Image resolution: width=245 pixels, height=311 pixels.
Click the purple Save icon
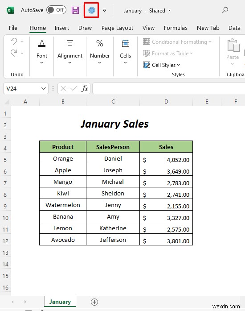tap(75, 10)
